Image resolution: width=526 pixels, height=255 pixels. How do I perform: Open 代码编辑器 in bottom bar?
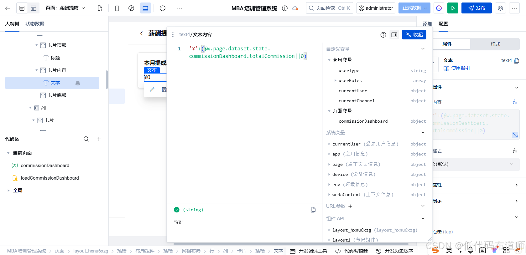[351, 251]
